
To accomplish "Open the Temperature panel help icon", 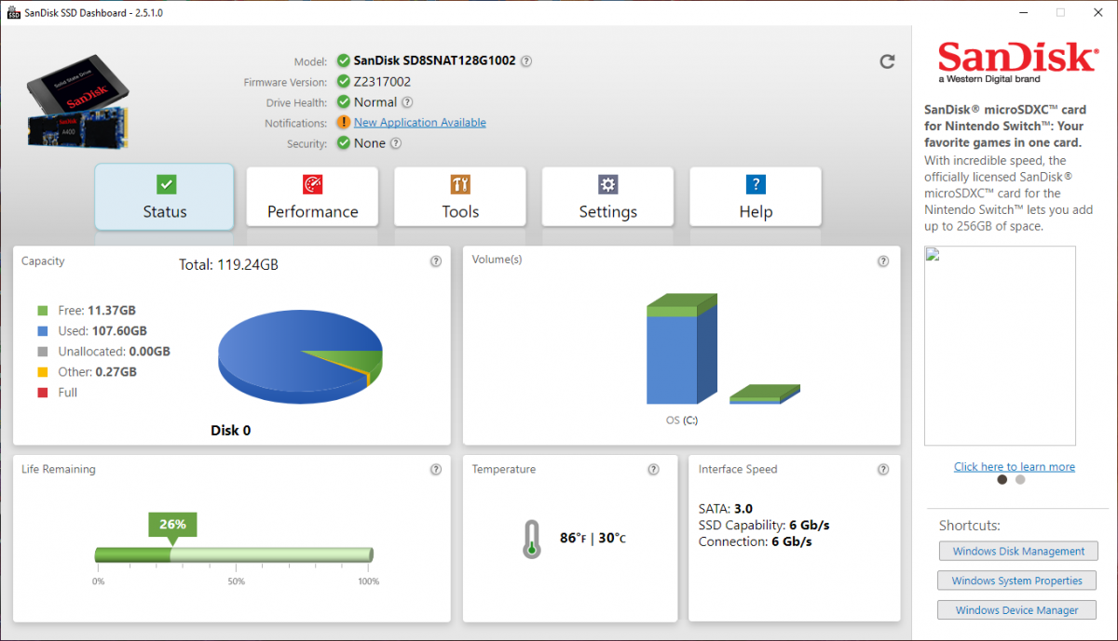I will (x=654, y=470).
